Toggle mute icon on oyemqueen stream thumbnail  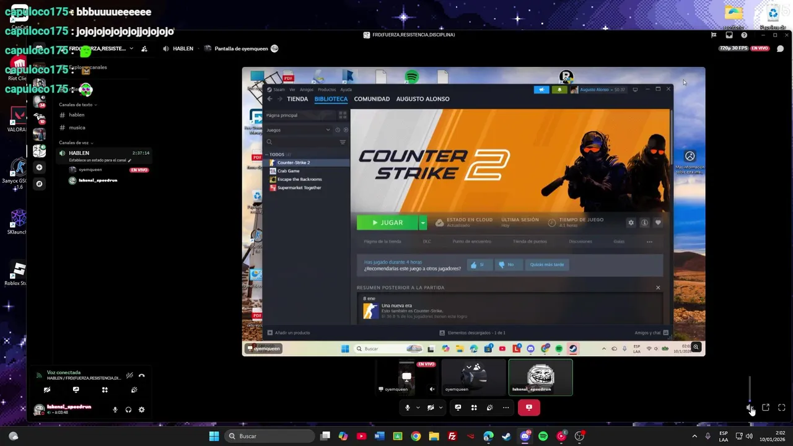click(432, 390)
